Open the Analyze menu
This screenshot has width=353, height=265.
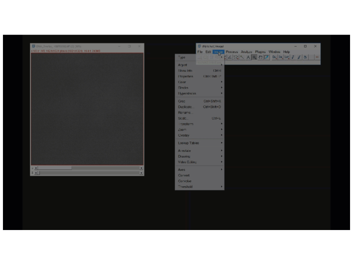point(246,52)
